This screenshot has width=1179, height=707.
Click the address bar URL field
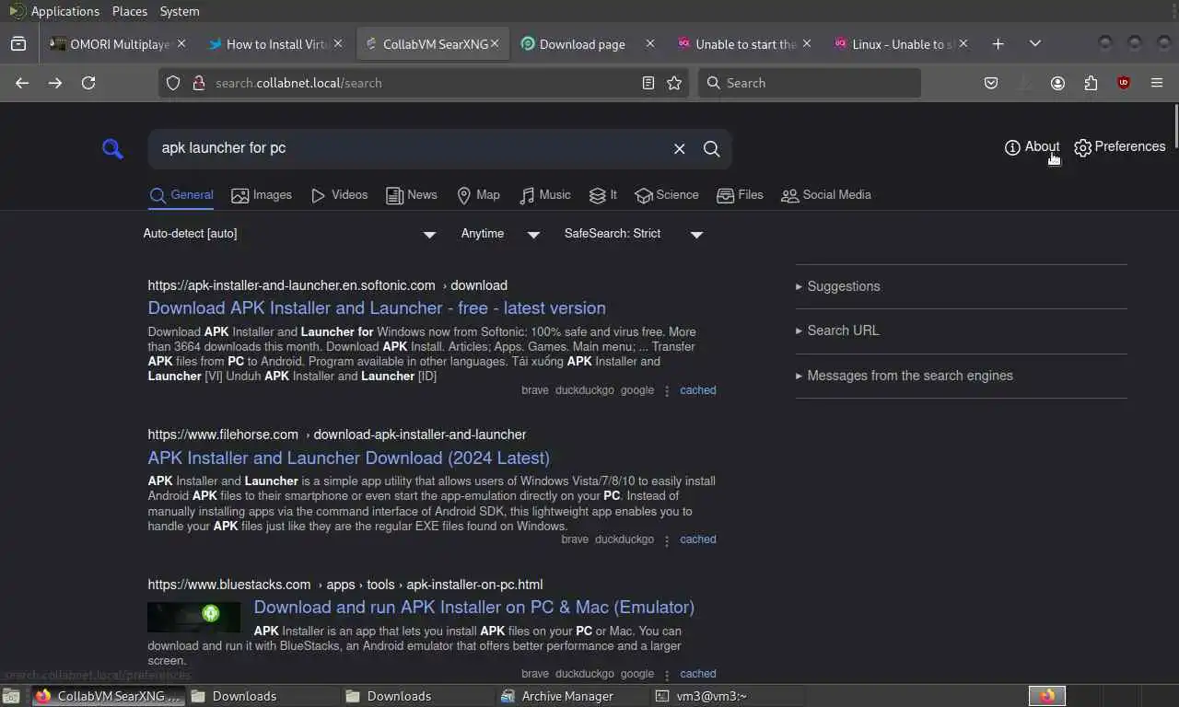pos(424,83)
